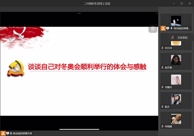
Task: Click screen-share icon in bottom status bar
Action: click(8, 133)
